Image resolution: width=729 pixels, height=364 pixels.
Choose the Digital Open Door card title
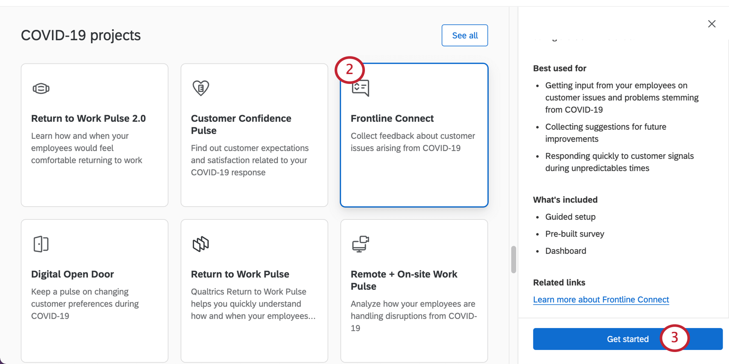point(72,274)
